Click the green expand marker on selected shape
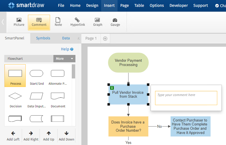Image resolution: width=226 pixels, height=145 pixels. 112,88
